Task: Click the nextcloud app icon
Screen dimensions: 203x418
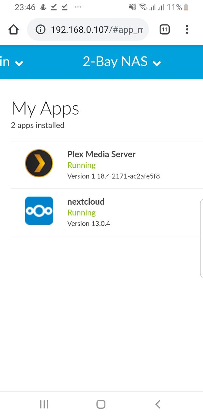Action: 39,211
